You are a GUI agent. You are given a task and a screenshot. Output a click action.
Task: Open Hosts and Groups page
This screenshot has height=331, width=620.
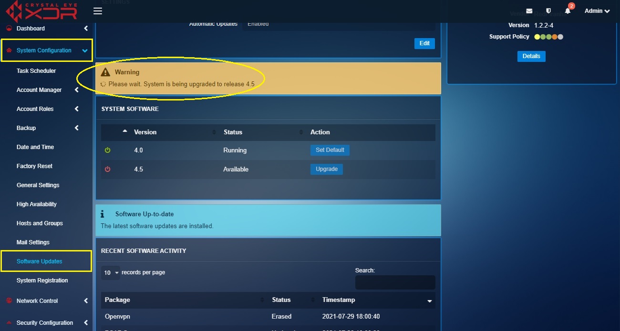pos(40,223)
